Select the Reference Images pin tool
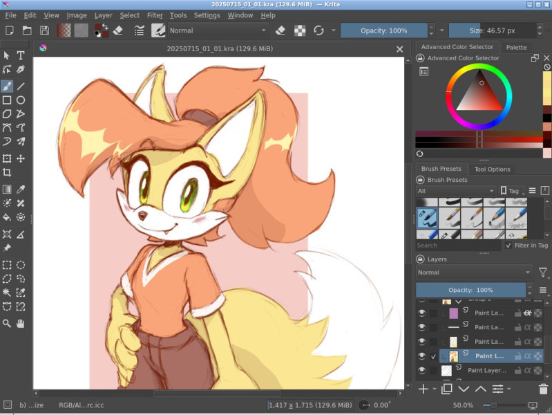This screenshot has width=552, height=415. [7, 248]
